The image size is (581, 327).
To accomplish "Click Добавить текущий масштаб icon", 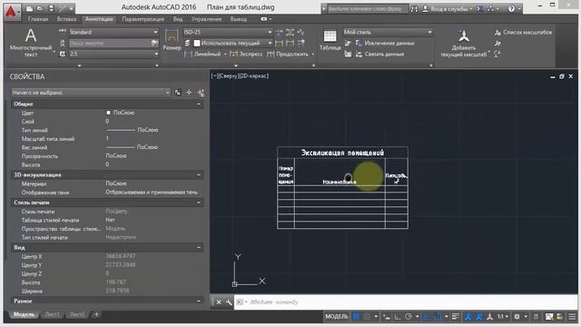I will tap(464, 36).
